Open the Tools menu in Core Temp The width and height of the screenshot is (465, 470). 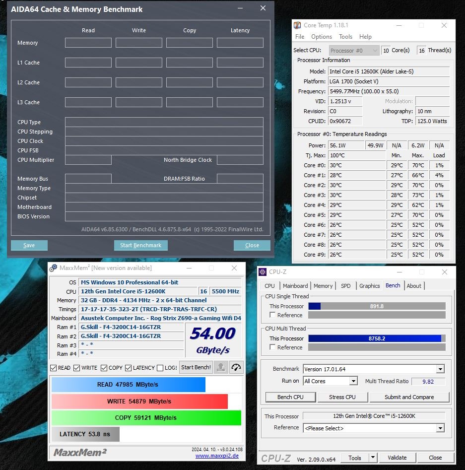pyautogui.click(x=345, y=37)
